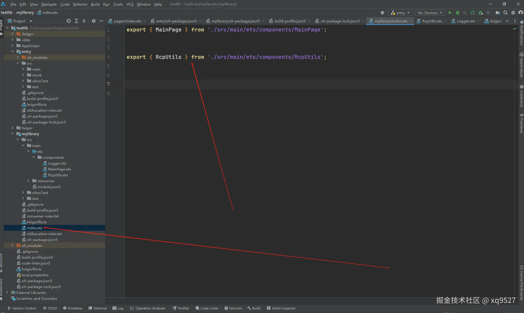The width and height of the screenshot is (524, 313).
Task: Open the Terminal tool window
Action: pos(98,308)
